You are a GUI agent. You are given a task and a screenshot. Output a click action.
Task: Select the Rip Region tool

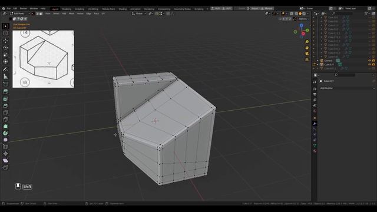[5, 167]
